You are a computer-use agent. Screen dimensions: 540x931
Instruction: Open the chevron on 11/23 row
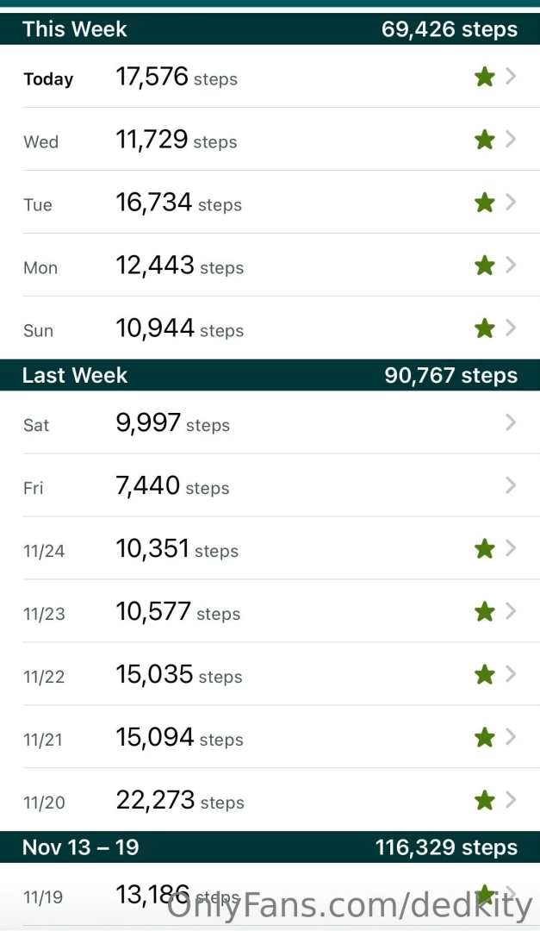[511, 611]
